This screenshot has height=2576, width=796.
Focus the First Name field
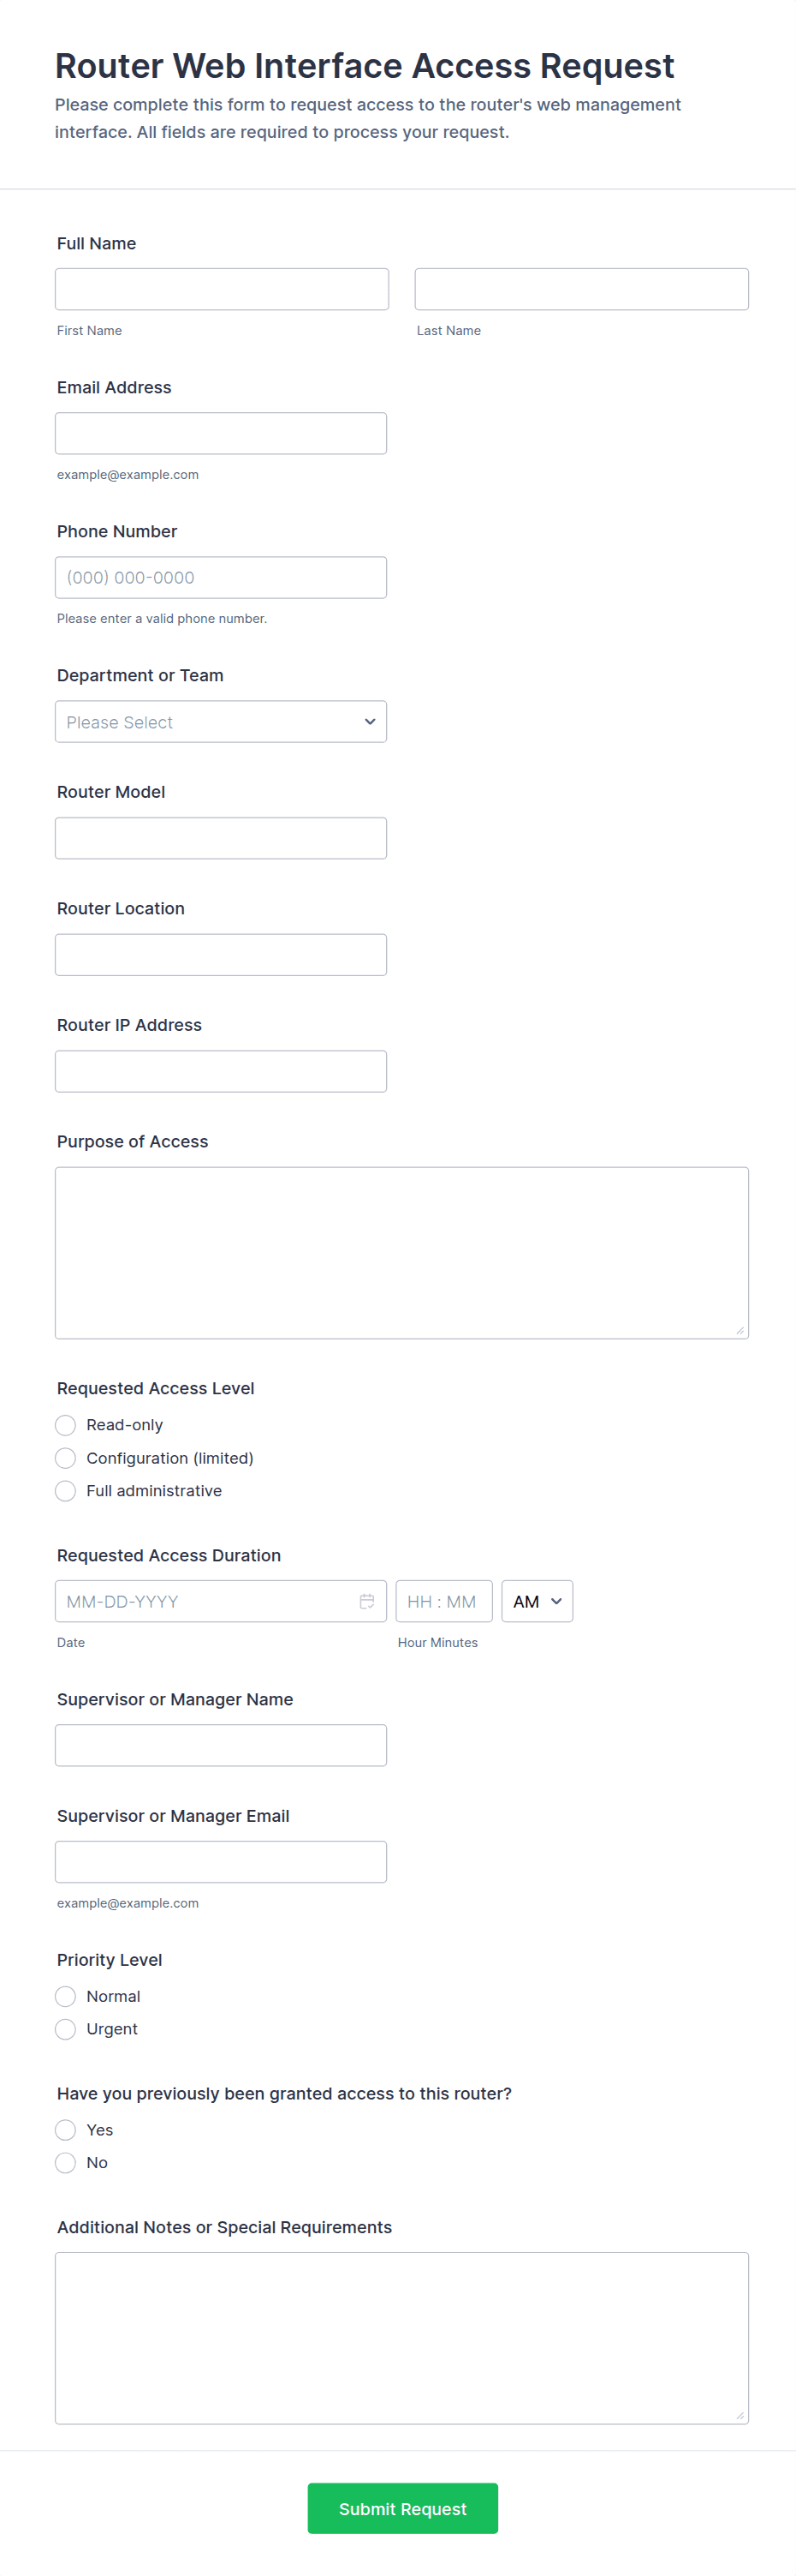tap(222, 289)
